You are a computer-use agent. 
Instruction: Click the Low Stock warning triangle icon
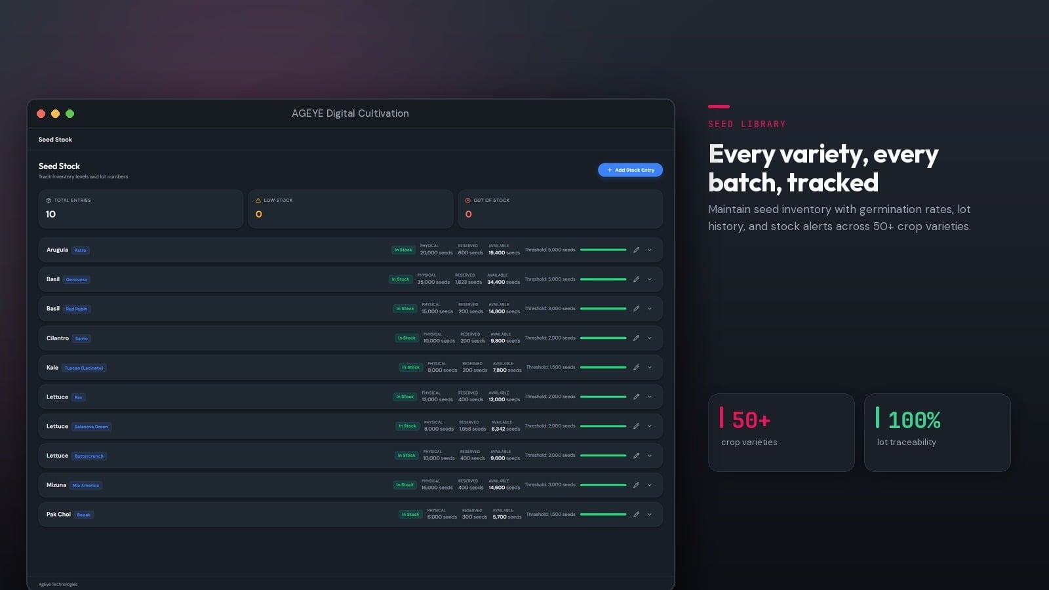tap(258, 201)
